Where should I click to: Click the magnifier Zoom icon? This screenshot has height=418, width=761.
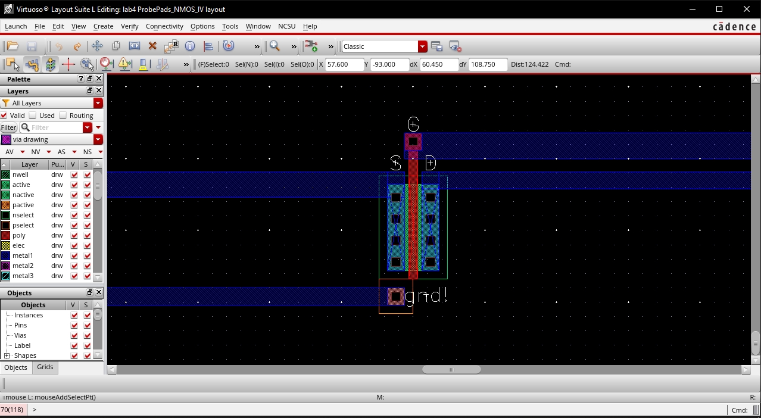[275, 46]
